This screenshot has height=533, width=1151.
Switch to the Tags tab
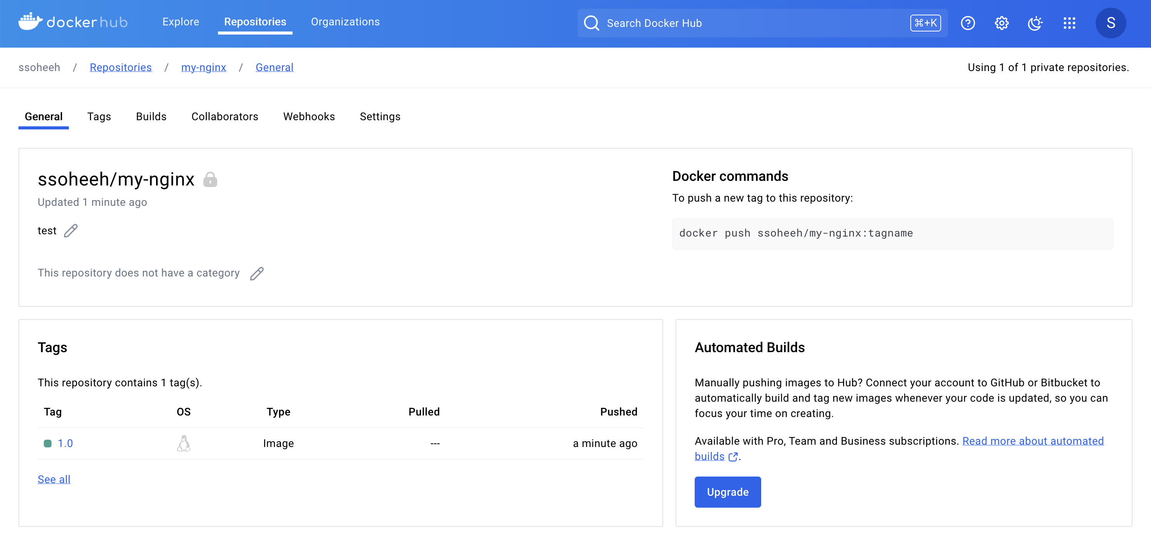(x=99, y=116)
